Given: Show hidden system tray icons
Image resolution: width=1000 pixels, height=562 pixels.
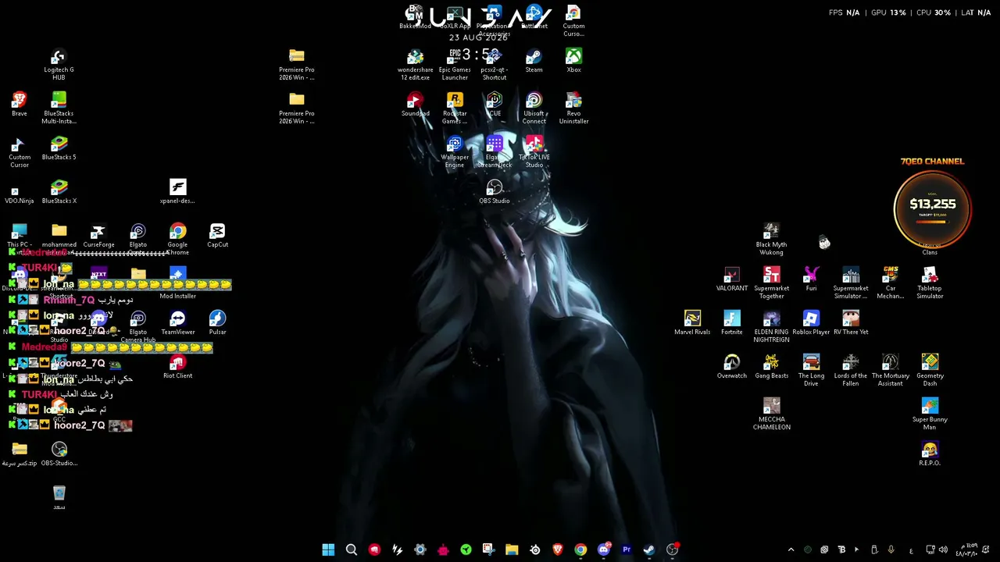Looking at the screenshot, I should (x=791, y=550).
